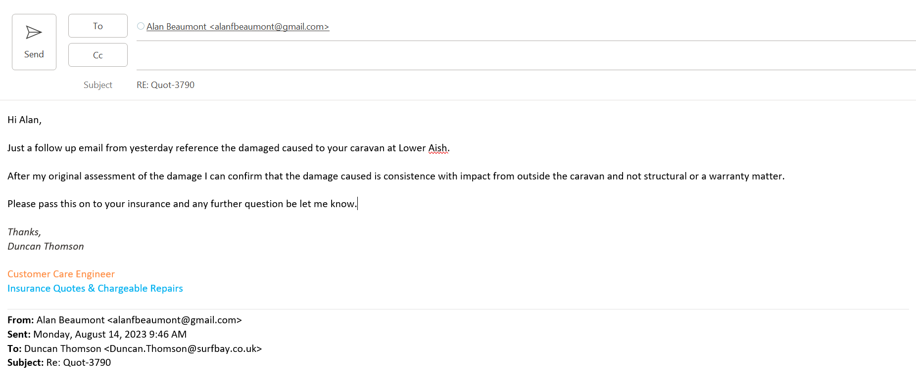
Task: Open address book with To button
Action: pos(97,26)
